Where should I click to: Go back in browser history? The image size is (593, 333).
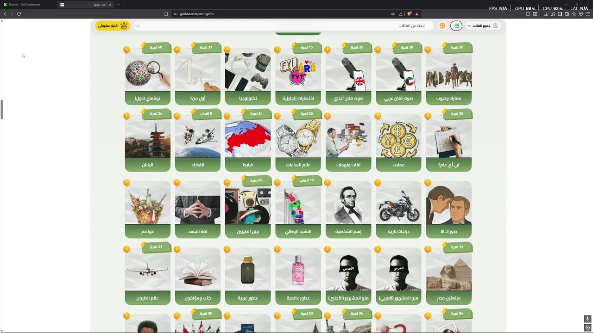(x=5, y=14)
